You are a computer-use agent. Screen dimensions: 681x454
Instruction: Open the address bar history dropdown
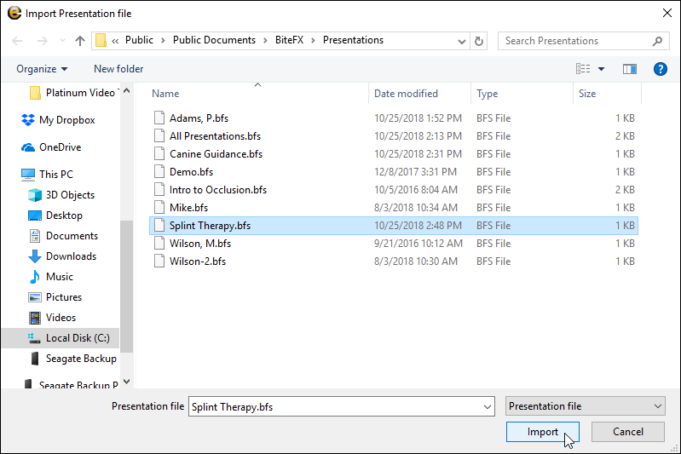tap(461, 41)
